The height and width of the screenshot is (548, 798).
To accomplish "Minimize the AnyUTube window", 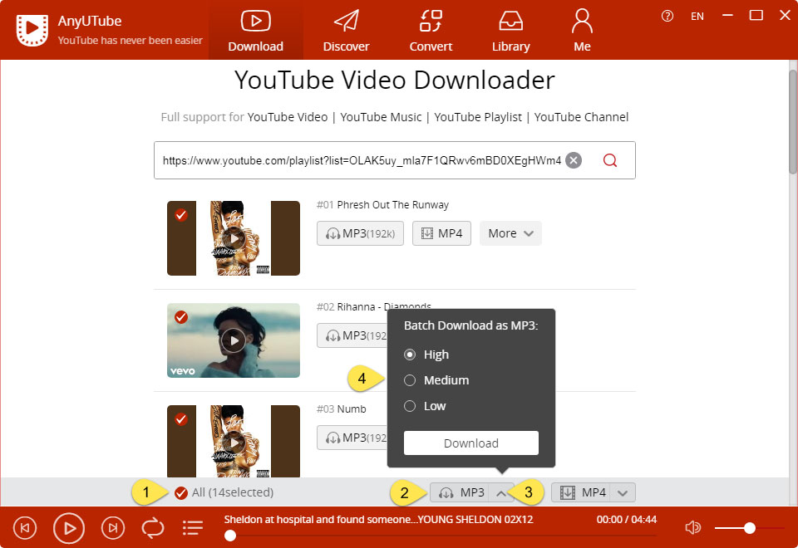I will click(x=728, y=16).
